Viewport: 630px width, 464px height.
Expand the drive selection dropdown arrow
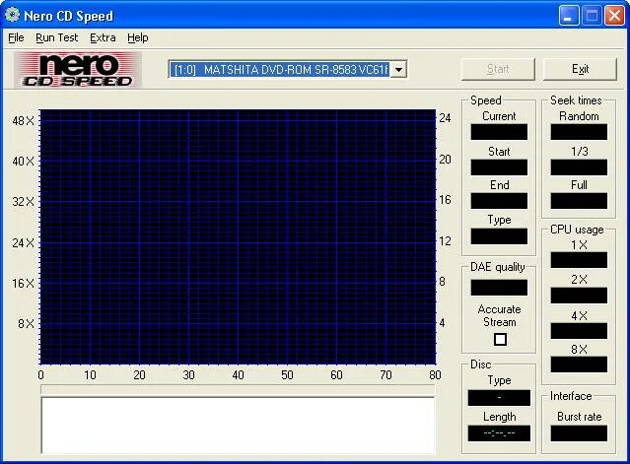[x=398, y=69]
